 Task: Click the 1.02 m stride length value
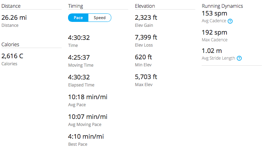(x=212, y=51)
